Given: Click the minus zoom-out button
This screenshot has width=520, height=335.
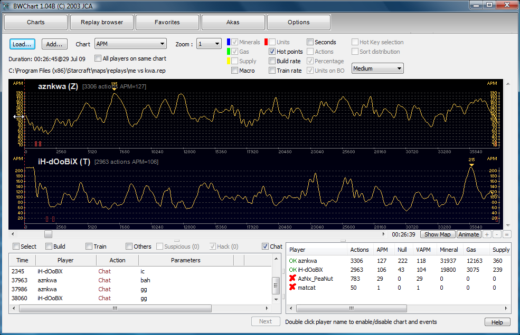Looking at the screenshot, I should coord(497,234).
